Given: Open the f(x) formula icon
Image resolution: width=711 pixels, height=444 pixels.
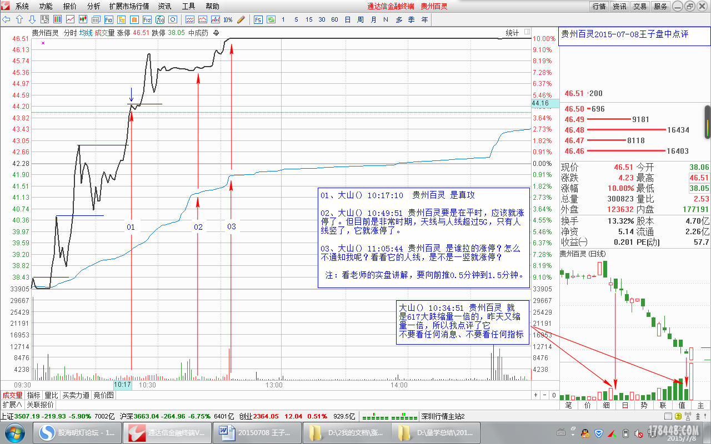Looking at the screenshot, I should tap(159, 19).
